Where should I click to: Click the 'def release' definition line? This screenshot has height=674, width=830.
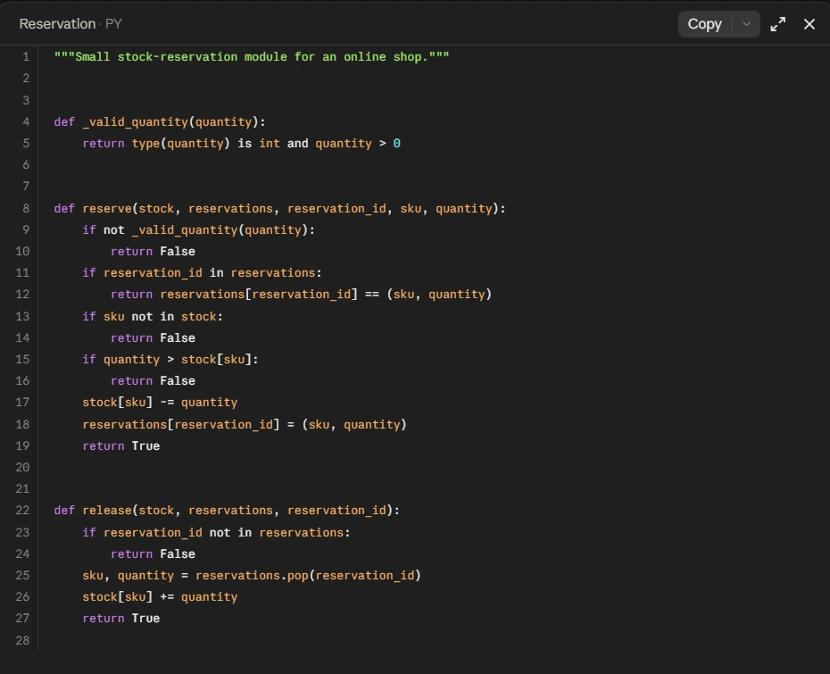tap(227, 511)
